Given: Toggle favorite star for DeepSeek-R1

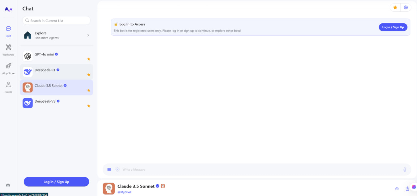Looking at the screenshot, I should tap(89, 75).
